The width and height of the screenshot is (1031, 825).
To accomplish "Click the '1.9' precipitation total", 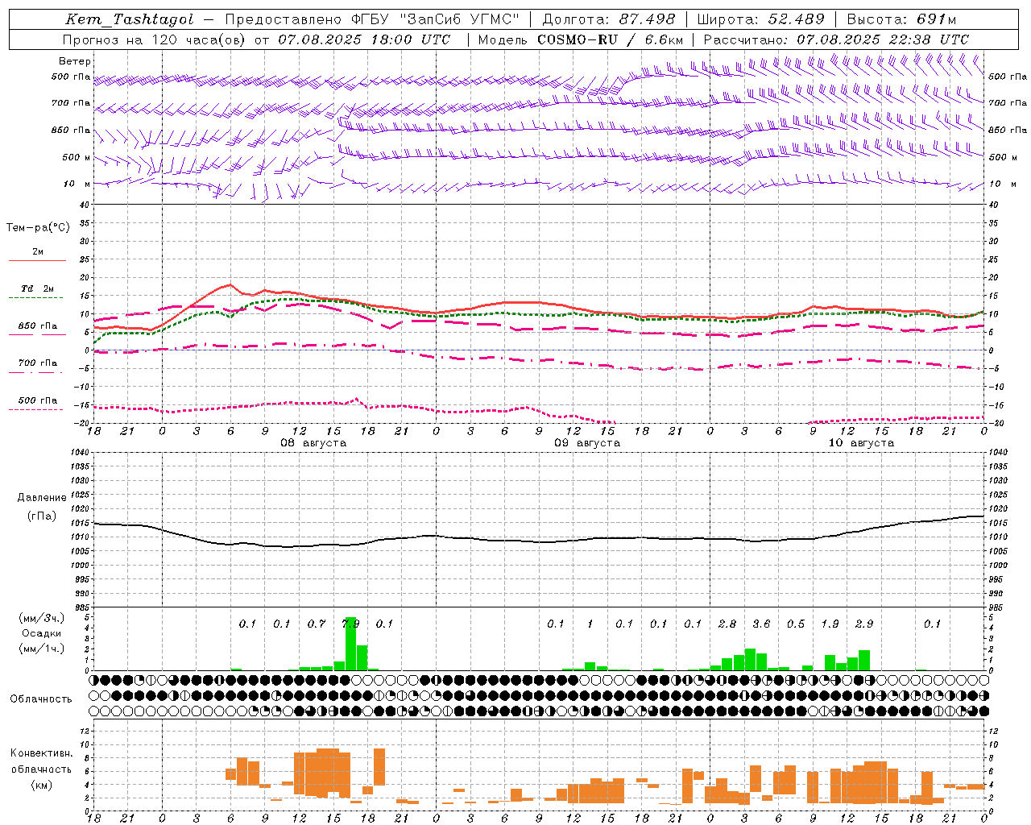I will coord(830,624).
